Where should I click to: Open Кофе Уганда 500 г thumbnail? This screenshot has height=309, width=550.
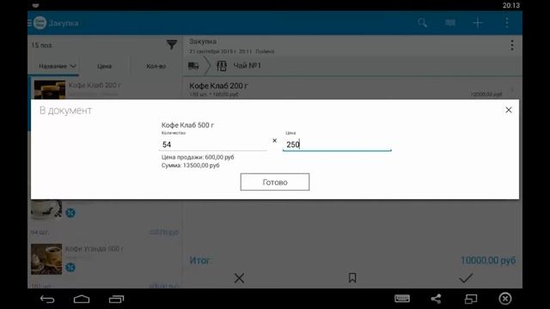coord(46,259)
